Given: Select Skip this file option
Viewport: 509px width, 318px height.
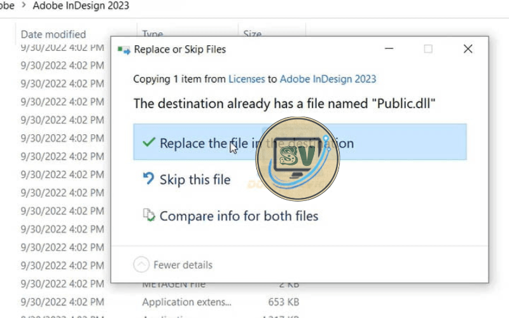Looking at the screenshot, I should click(195, 180).
